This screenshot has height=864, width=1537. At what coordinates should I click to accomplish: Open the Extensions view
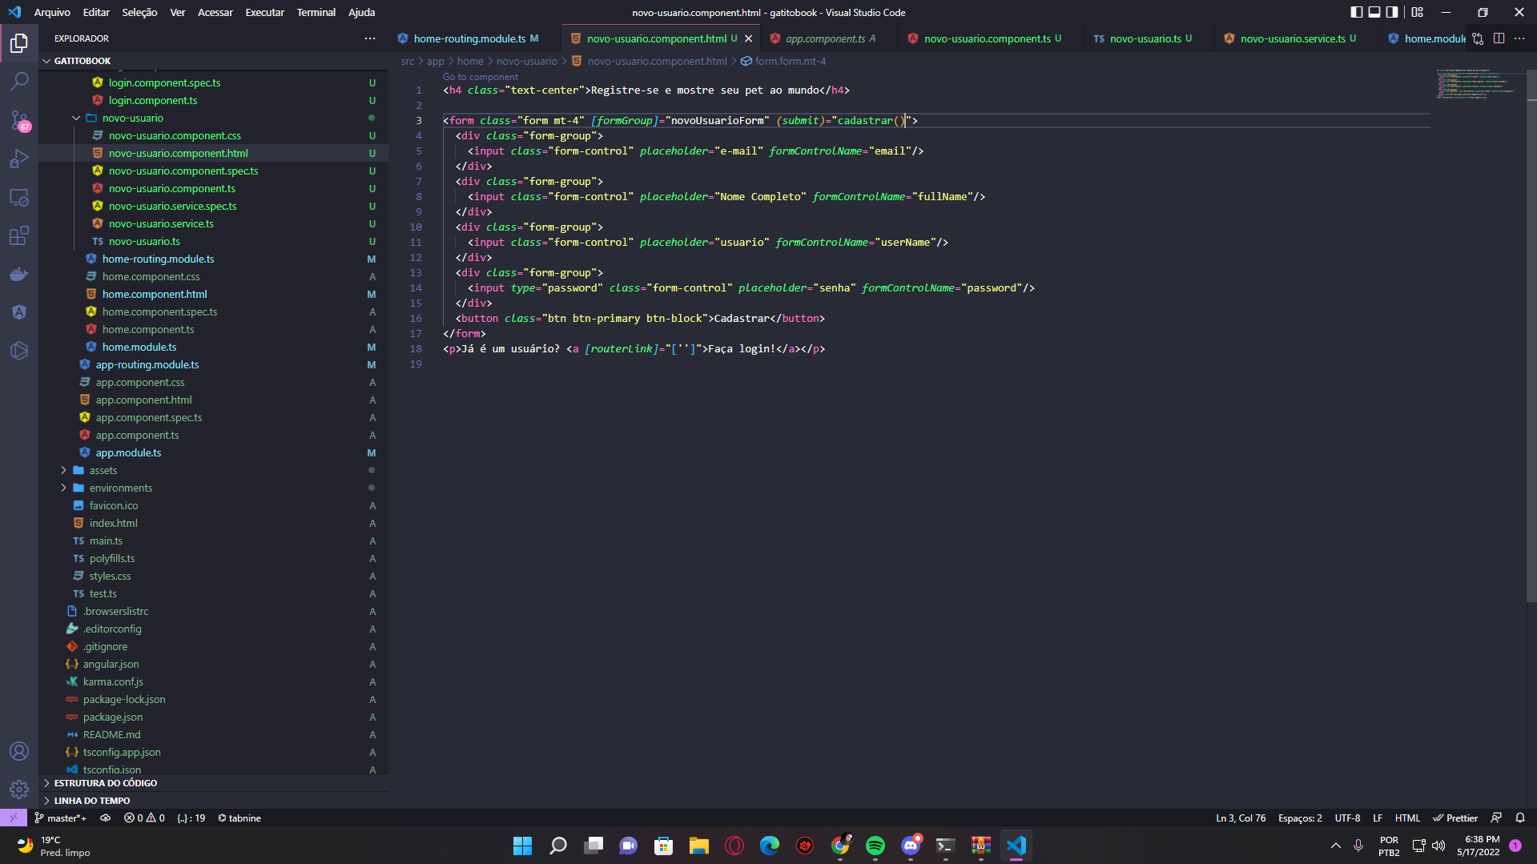(x=19, y=235)
